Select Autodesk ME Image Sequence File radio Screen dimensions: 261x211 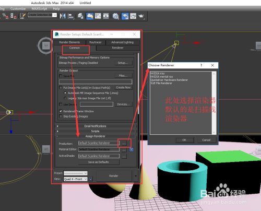(x=65, y=93)
